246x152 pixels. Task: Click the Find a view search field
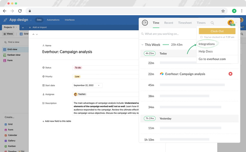(14, 42)
